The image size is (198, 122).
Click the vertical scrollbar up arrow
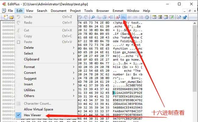(x=195, y=23)
